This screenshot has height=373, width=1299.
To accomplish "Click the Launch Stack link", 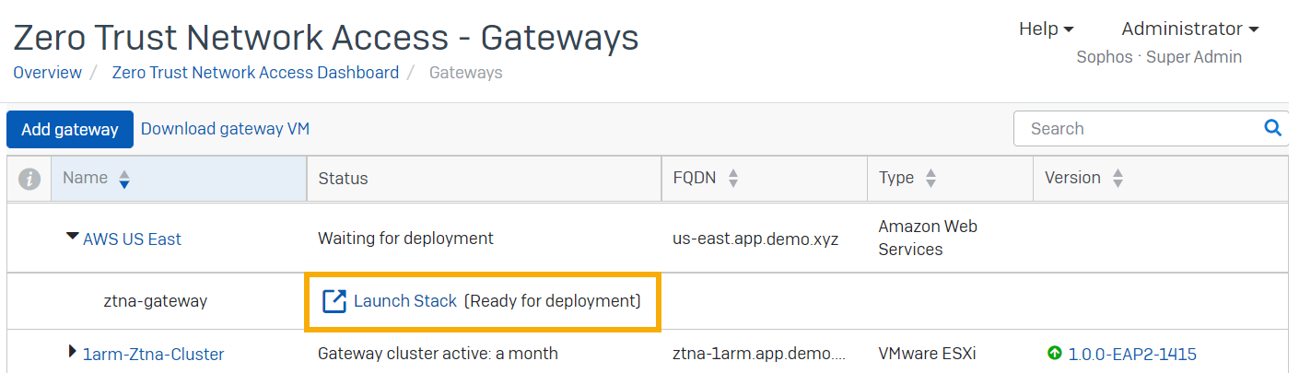I will [404, 301].
